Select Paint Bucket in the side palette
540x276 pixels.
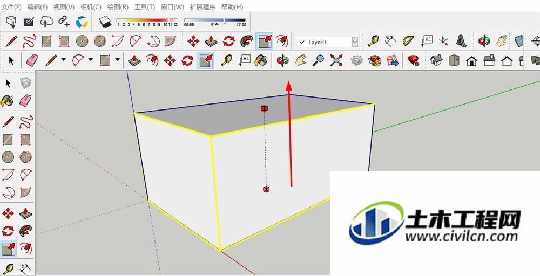(x=8, y=101)
